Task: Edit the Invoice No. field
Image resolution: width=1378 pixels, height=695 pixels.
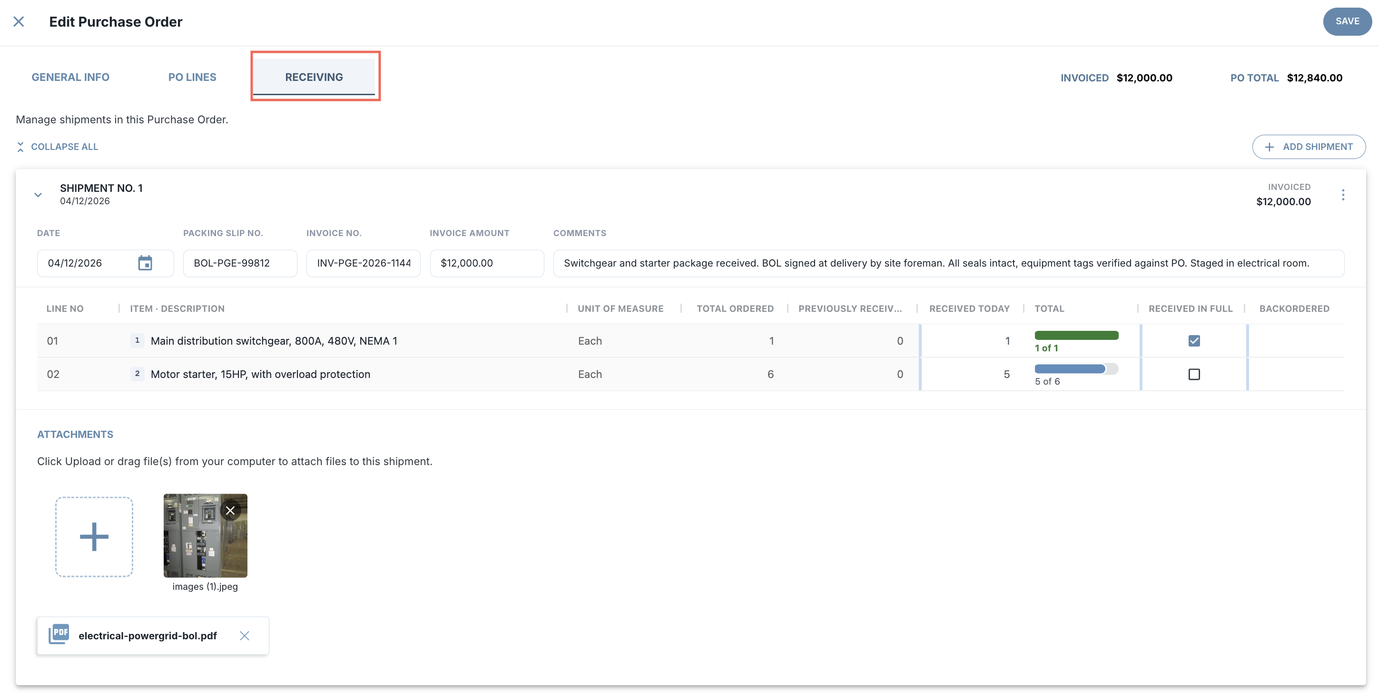Action: pos(363,263)
